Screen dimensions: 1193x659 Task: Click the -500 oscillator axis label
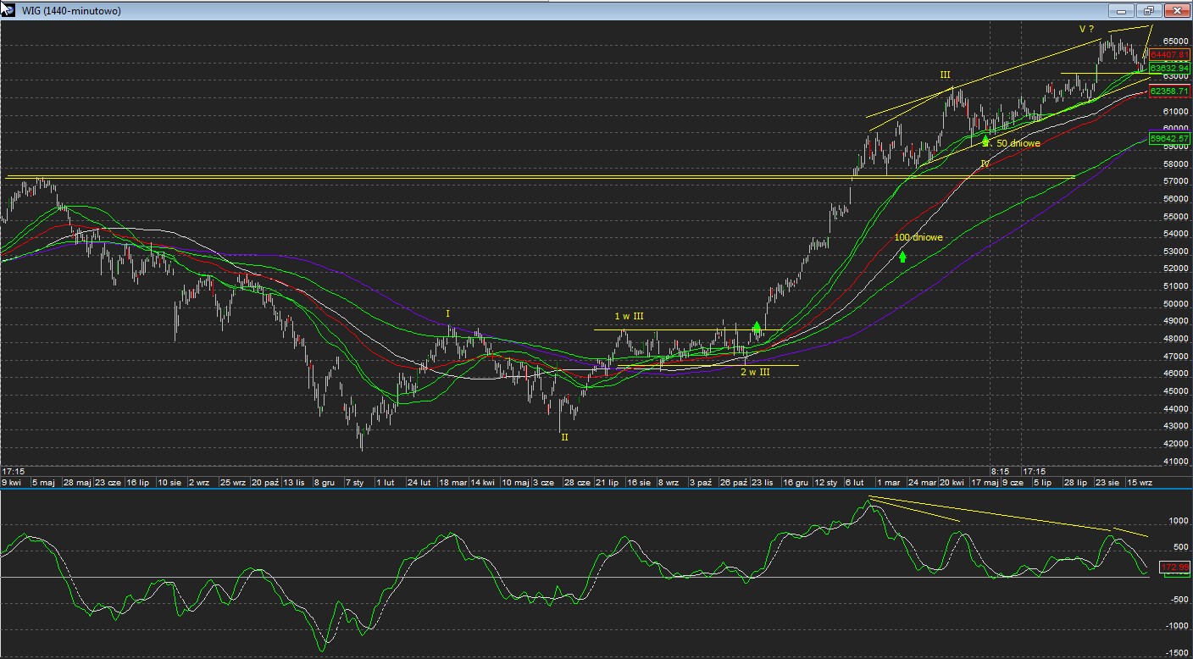pyautogui.click(x=1179, y=600)
